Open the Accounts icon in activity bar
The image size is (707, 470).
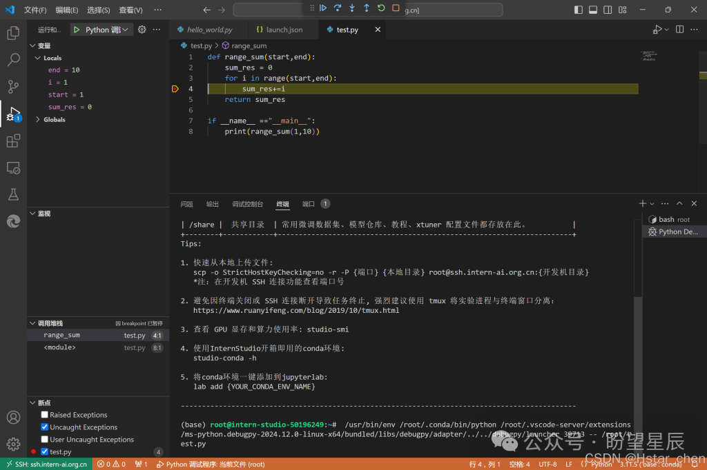(14, 418)
